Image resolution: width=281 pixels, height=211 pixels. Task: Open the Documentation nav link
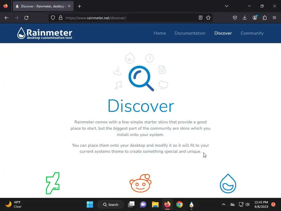190,33
